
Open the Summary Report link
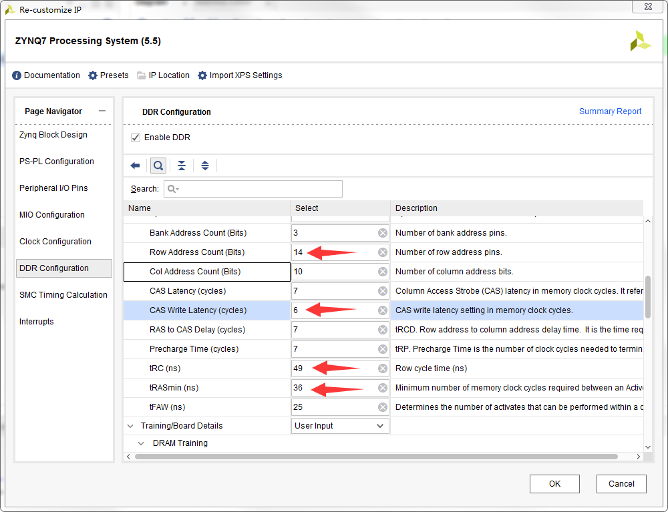(610, 111)
